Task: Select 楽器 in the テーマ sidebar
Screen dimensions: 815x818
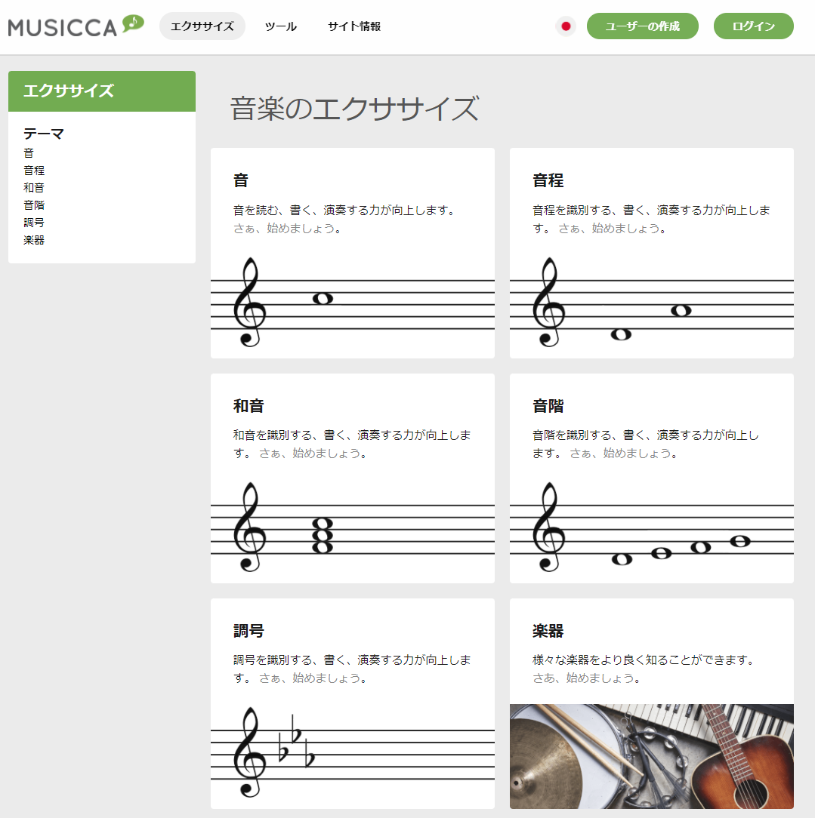Action: [35, 239]
